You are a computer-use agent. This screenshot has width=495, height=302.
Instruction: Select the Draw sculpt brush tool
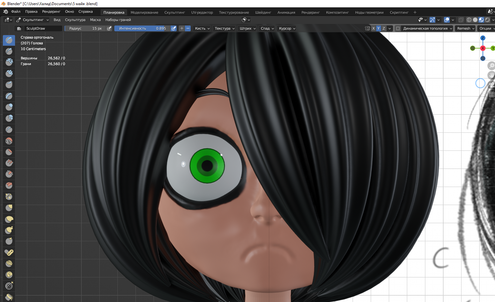click(9, 40)
